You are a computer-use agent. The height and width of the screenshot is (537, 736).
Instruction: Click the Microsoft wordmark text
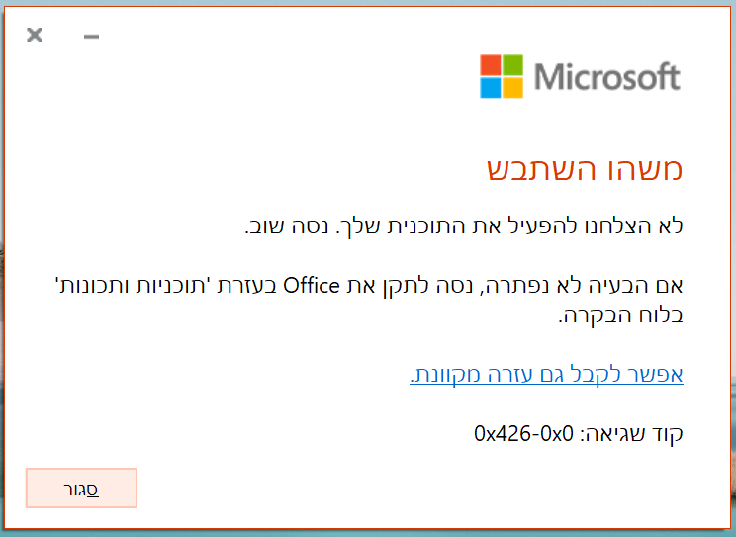pos(606,77)
